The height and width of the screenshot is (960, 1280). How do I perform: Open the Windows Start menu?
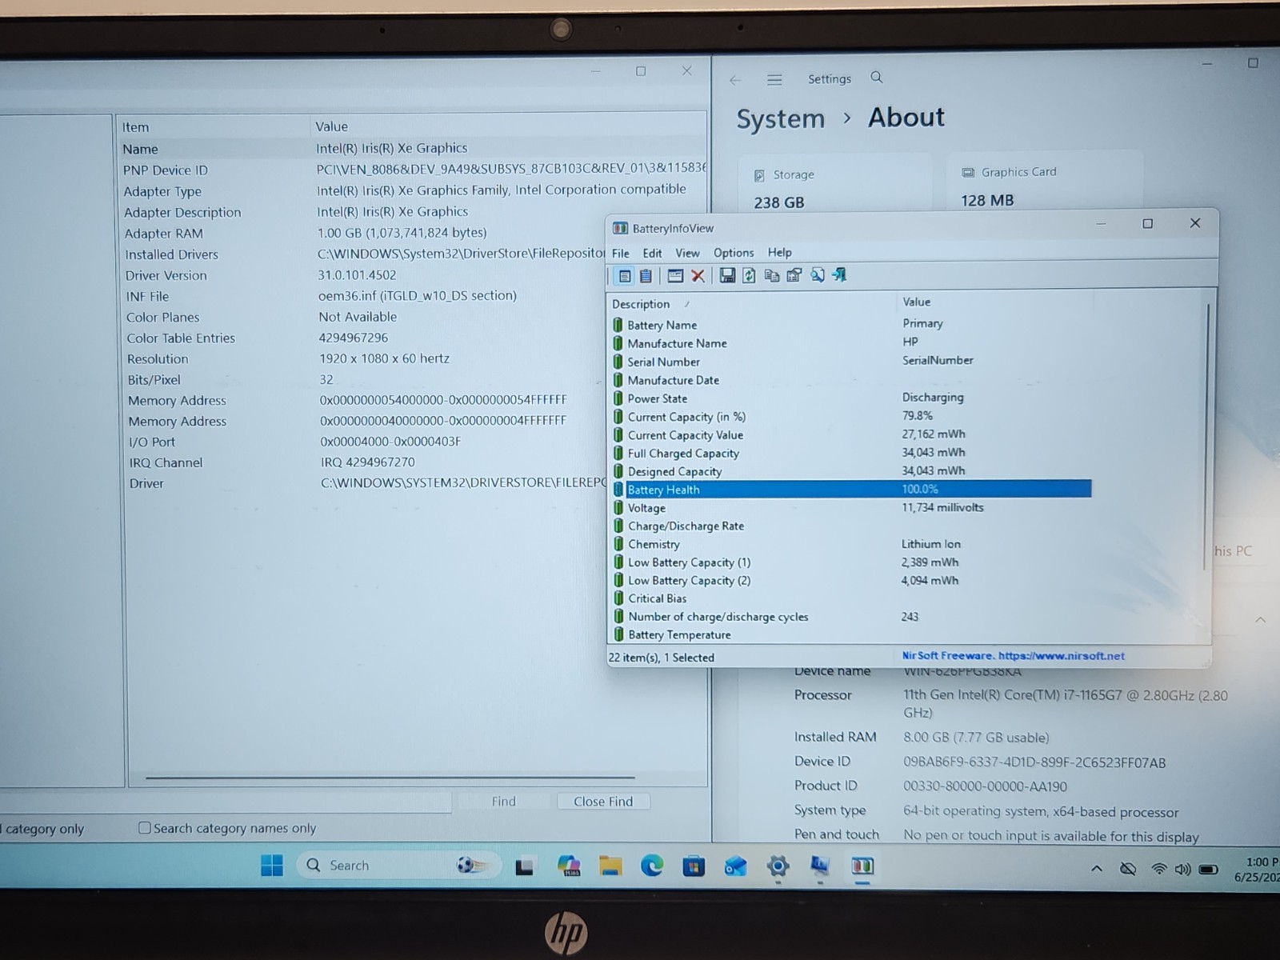(272, 866)
